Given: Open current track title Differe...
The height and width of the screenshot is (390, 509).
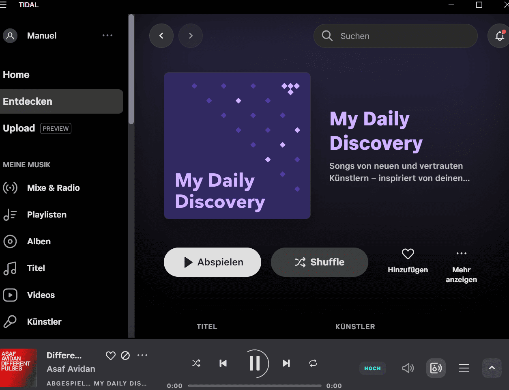Looking at the screenshot, I should (x=64, y=356).
